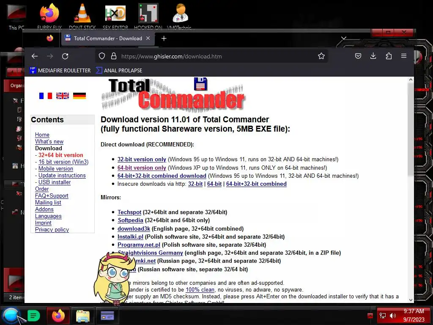Click insecure http 64-bit link
Image resolution: width=433 pixels, height=325 pixels.
[214, 184]
